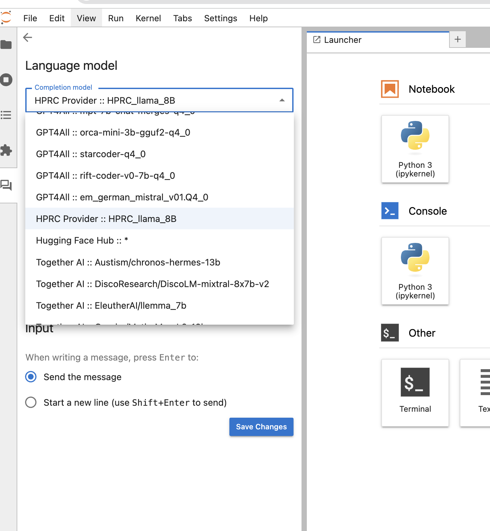Open the table of contents sidebar icon

[6, 115]
